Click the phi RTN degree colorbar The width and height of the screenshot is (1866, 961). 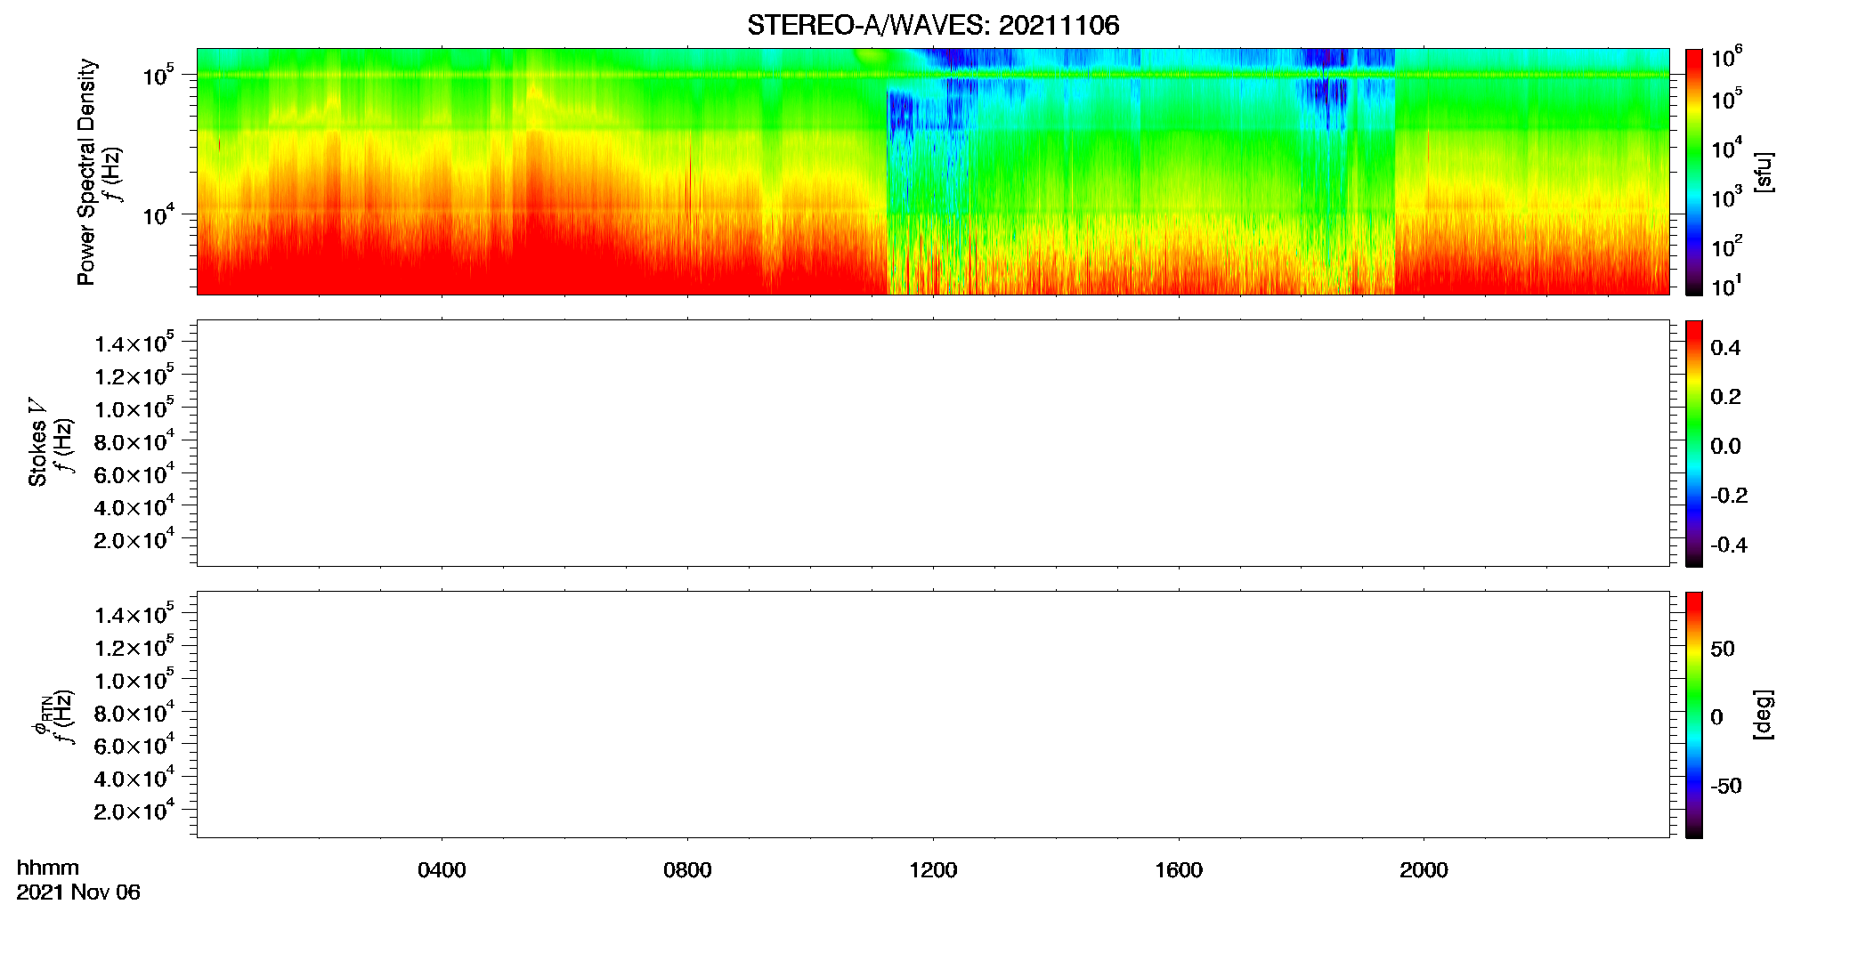point(1694,715)
